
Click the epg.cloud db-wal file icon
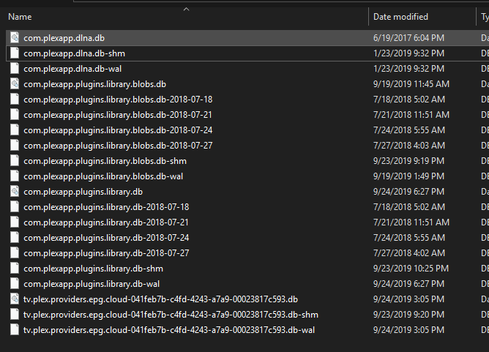(15, 330)
